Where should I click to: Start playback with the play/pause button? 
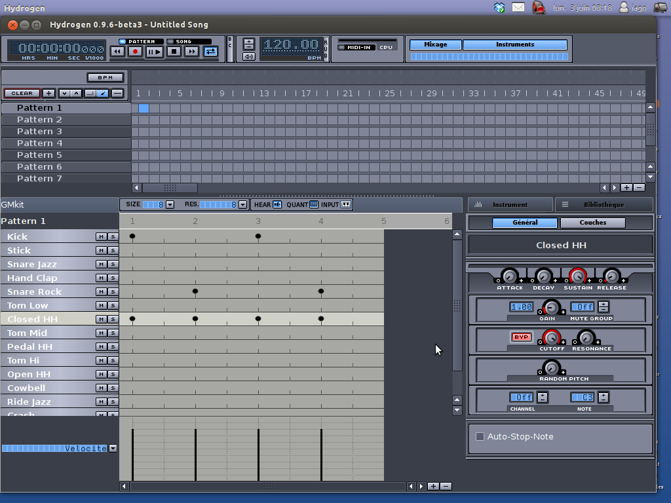click(155, 52)
